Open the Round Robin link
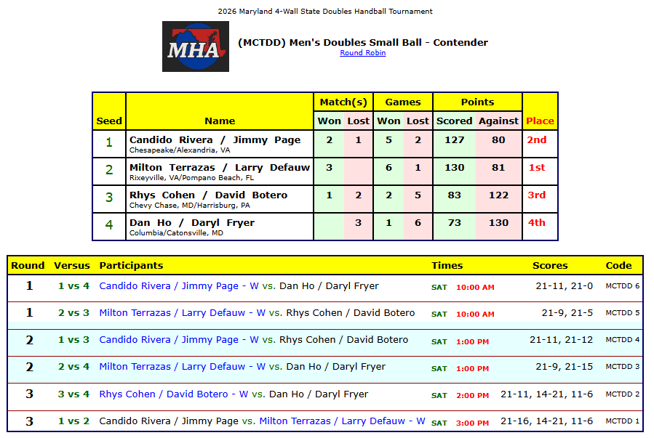The width and height of the screenshot is (654, 438). coord(362,53)
